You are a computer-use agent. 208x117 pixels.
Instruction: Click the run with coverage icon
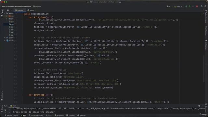pos(193,6)
